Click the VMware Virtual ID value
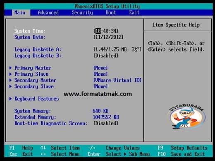The width and height of the screenshot is (215, 161). (117, 80)
